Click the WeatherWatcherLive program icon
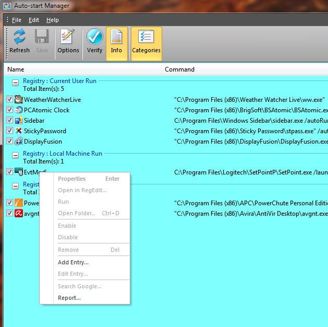 coord(19,99)
